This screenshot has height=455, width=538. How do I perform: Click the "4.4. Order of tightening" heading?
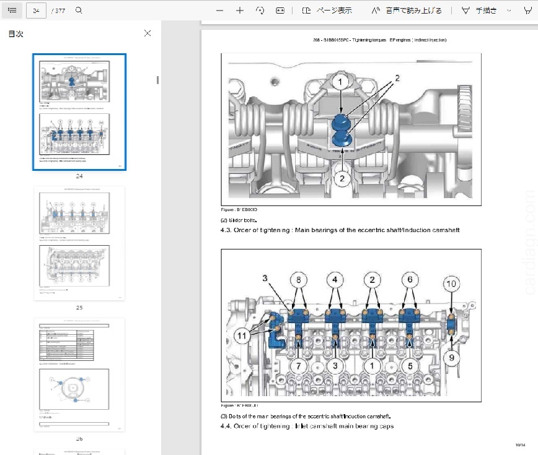307,427
